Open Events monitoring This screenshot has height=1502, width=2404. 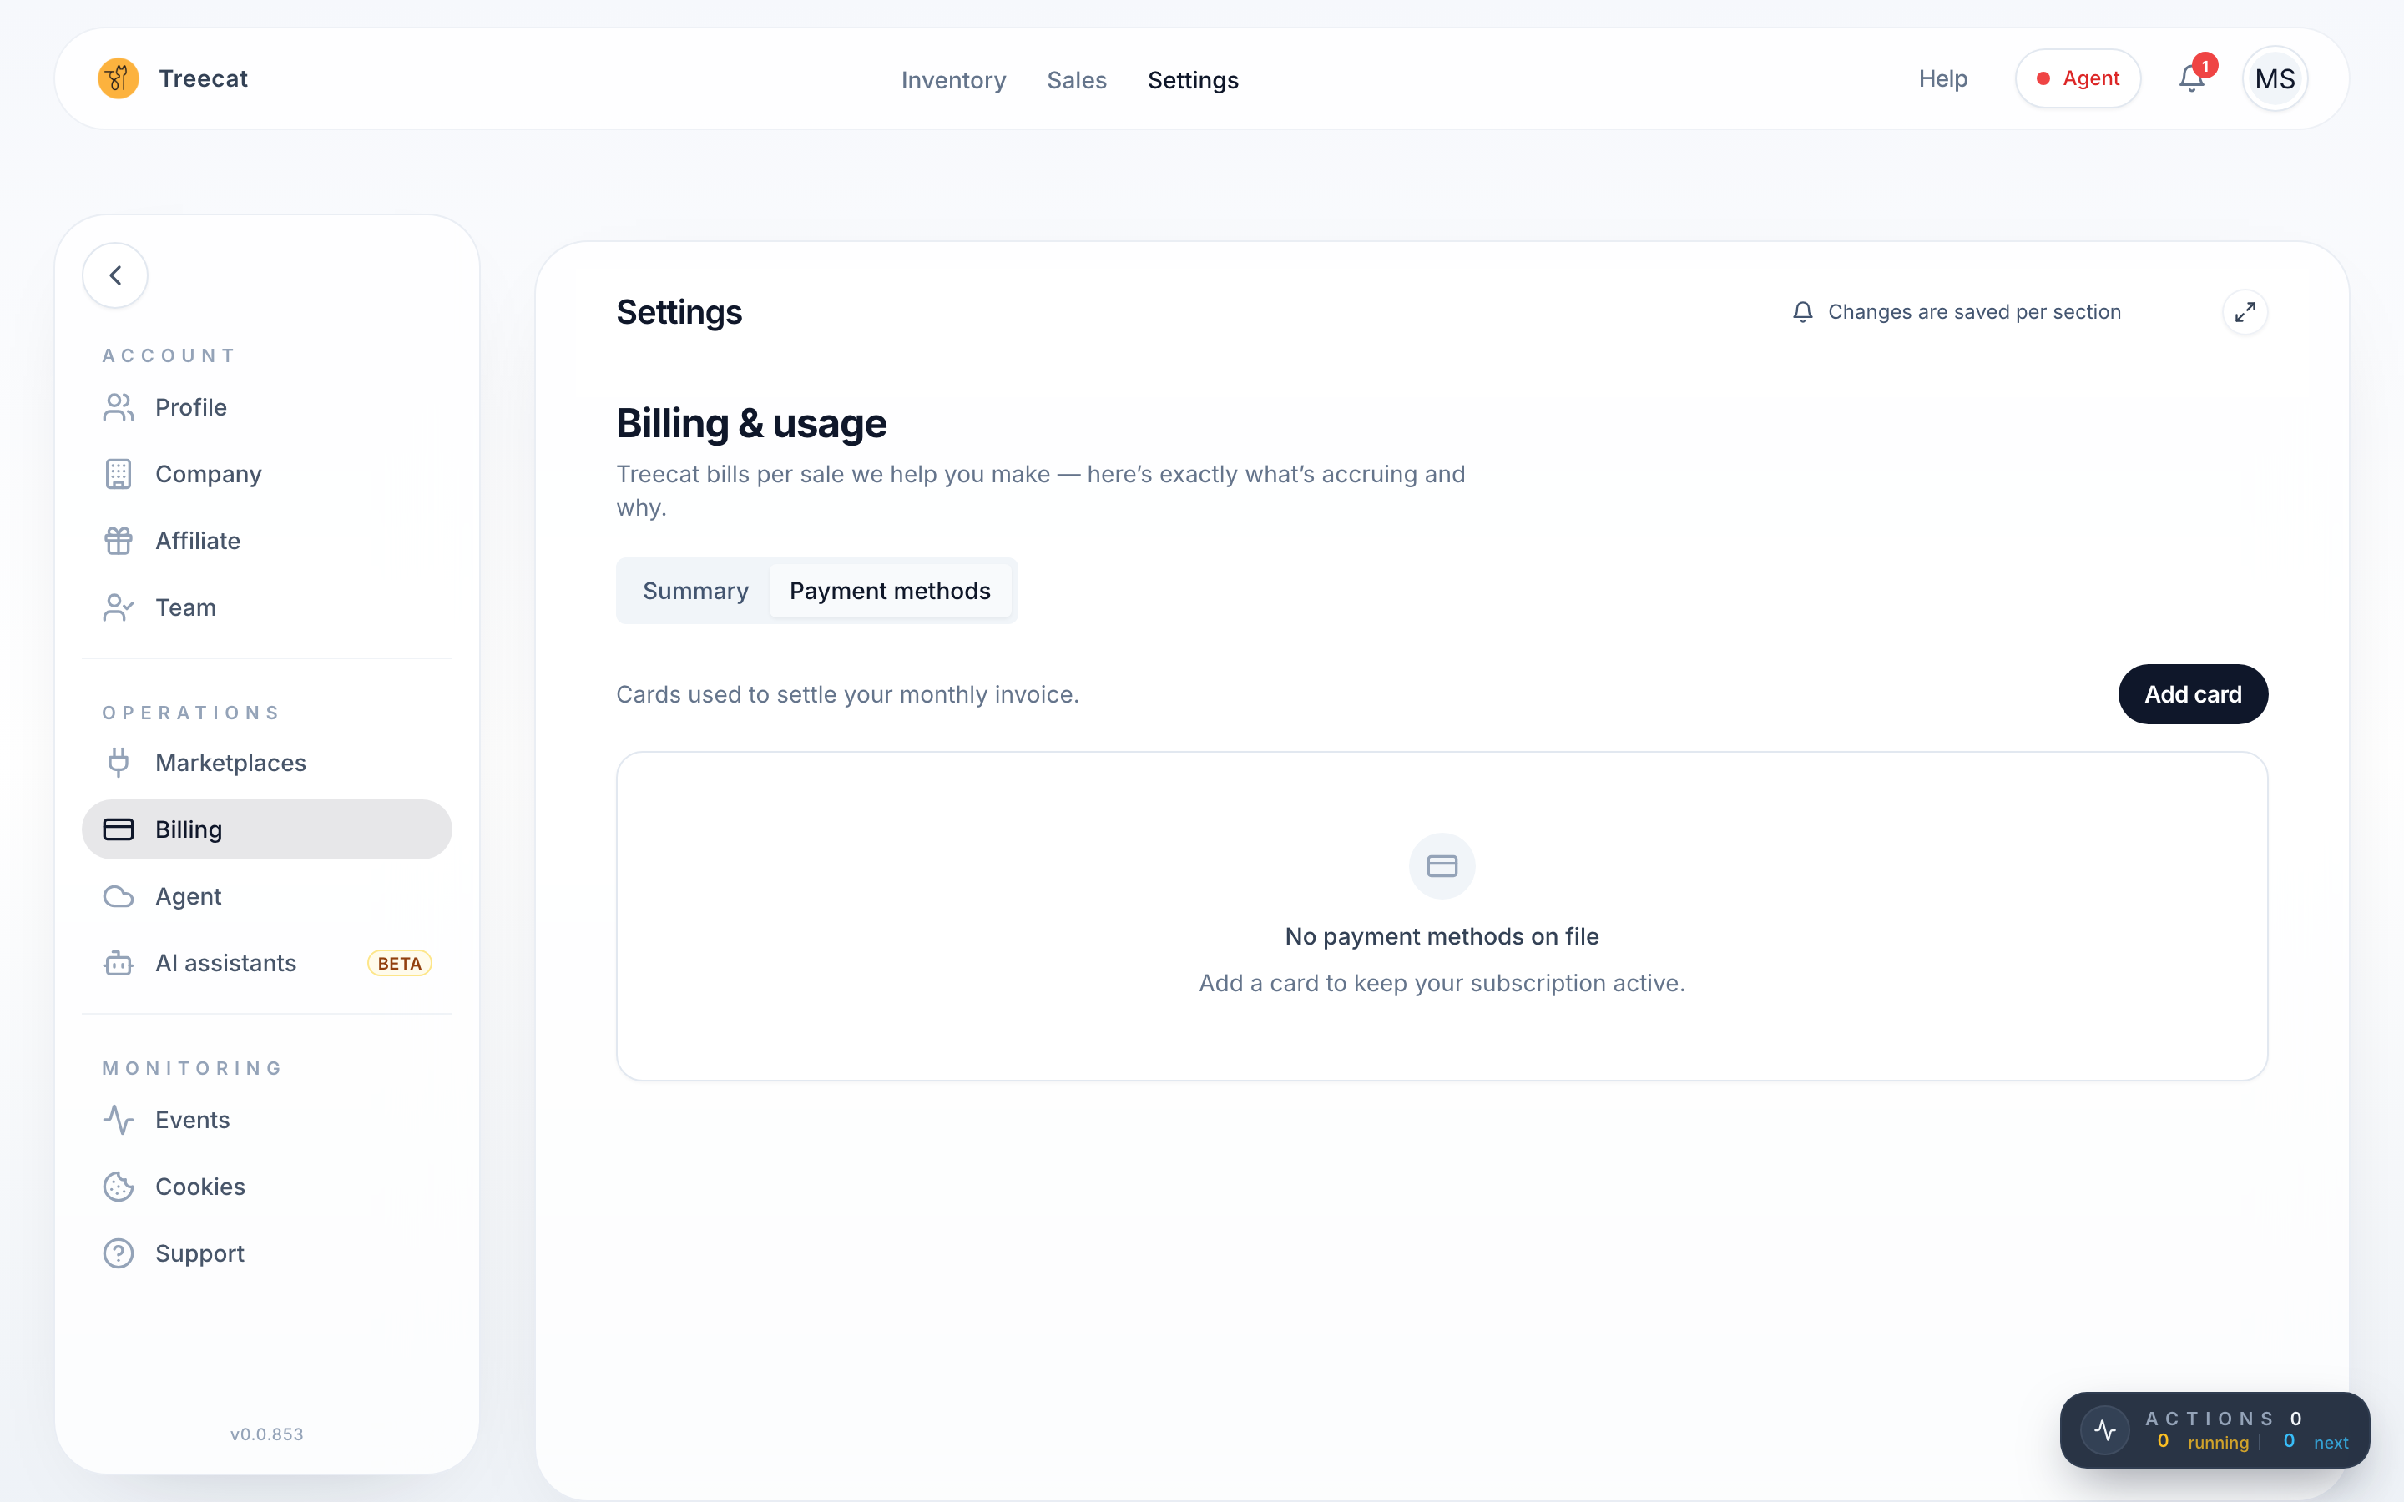click(x=266, y=1120)
